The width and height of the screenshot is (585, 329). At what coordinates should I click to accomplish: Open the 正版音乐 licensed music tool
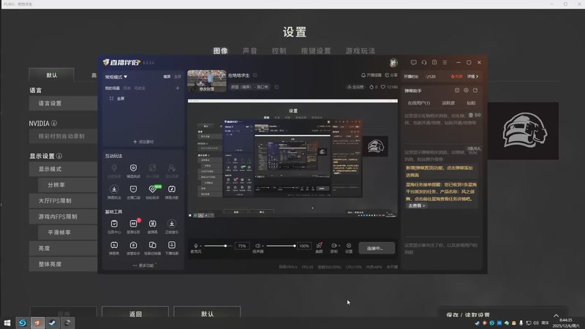coord(172,226)
